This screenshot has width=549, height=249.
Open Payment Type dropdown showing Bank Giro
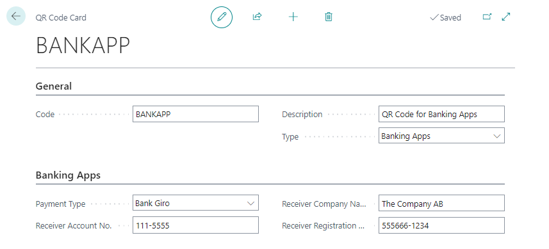tap(195, 203)
